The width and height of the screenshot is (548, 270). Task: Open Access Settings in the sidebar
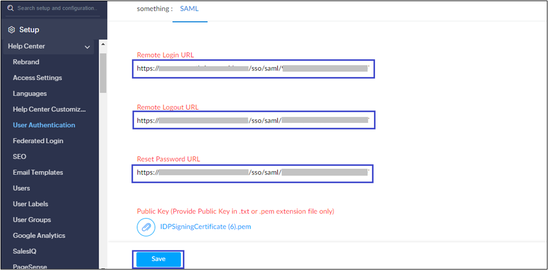[x=37, y=78]
